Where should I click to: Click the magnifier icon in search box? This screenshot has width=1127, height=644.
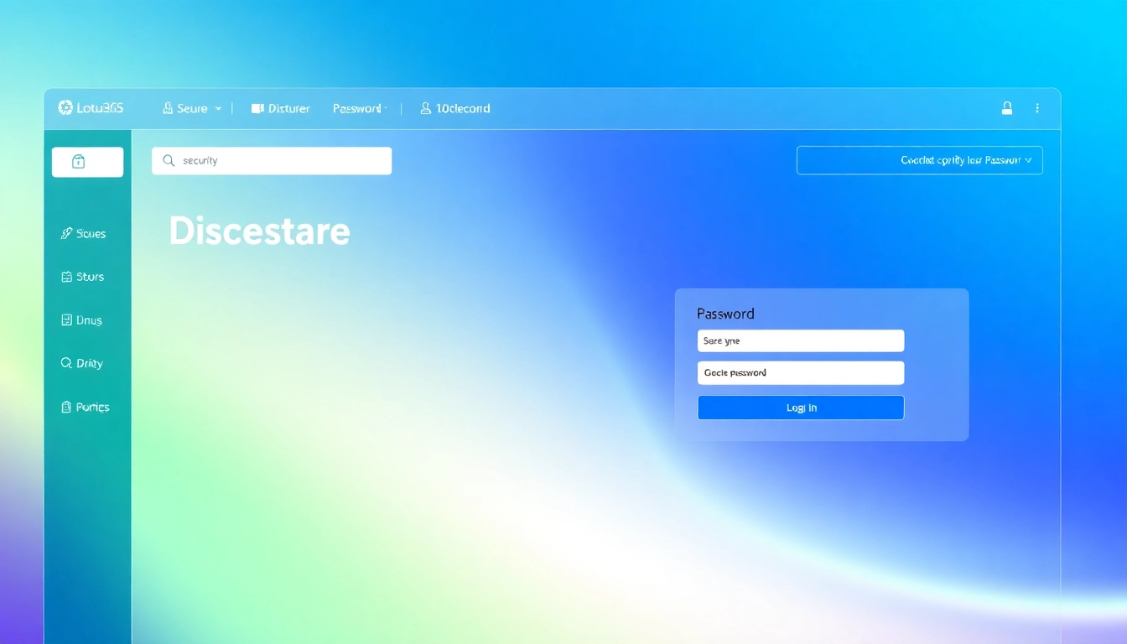[x=169, y=160]
